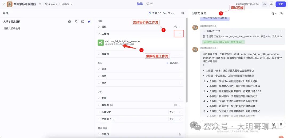This screenshot has width=288, height=138.
Task: Open the collaborator icon next to 发布
Action: coord(271,4)
